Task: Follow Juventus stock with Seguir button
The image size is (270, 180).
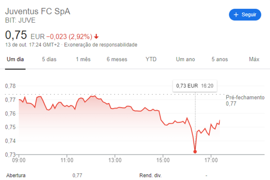Action: coord(245,15)
